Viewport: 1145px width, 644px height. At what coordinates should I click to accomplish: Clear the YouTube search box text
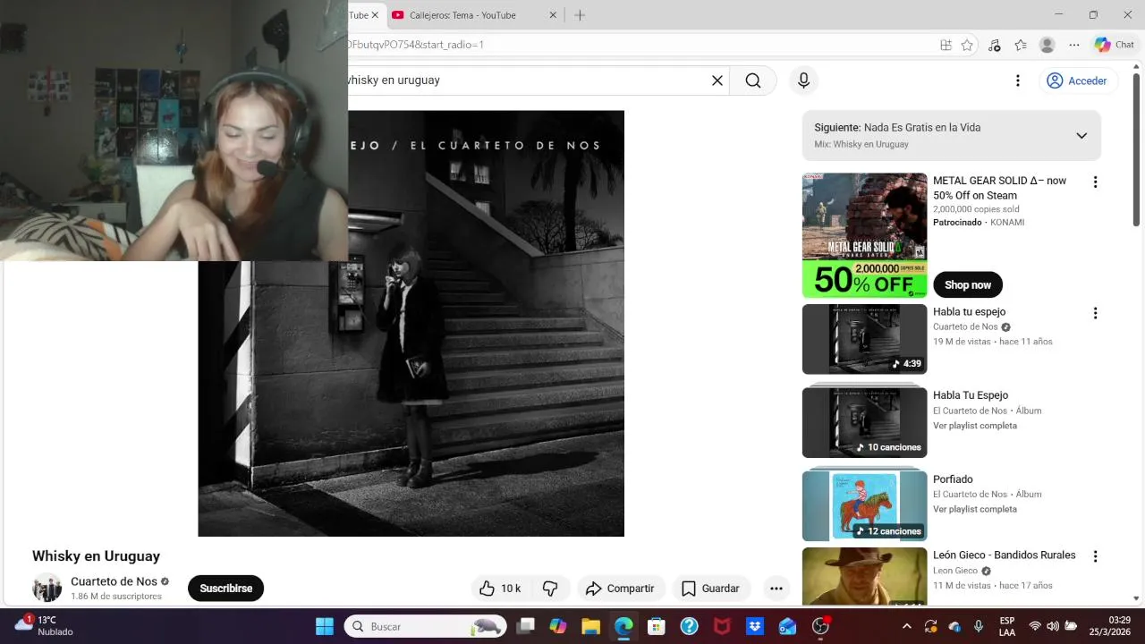tap(717, 80)
